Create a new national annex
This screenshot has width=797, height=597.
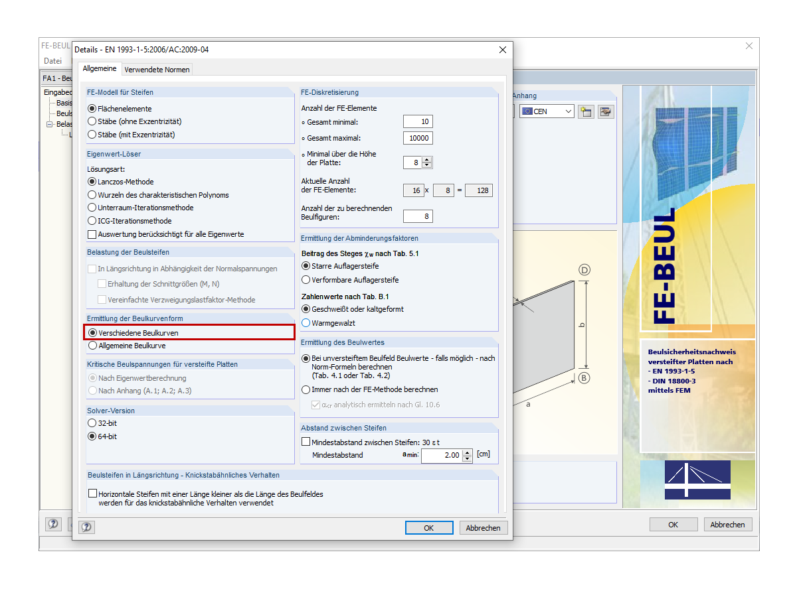pos(586,111)
